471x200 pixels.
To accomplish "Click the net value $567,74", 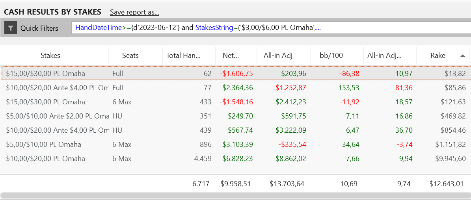I will (240, 130).
